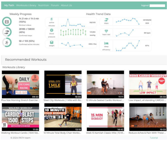Open the My Path nav item
The width and height of the screenshot is (167, 142).
(9, 5)
